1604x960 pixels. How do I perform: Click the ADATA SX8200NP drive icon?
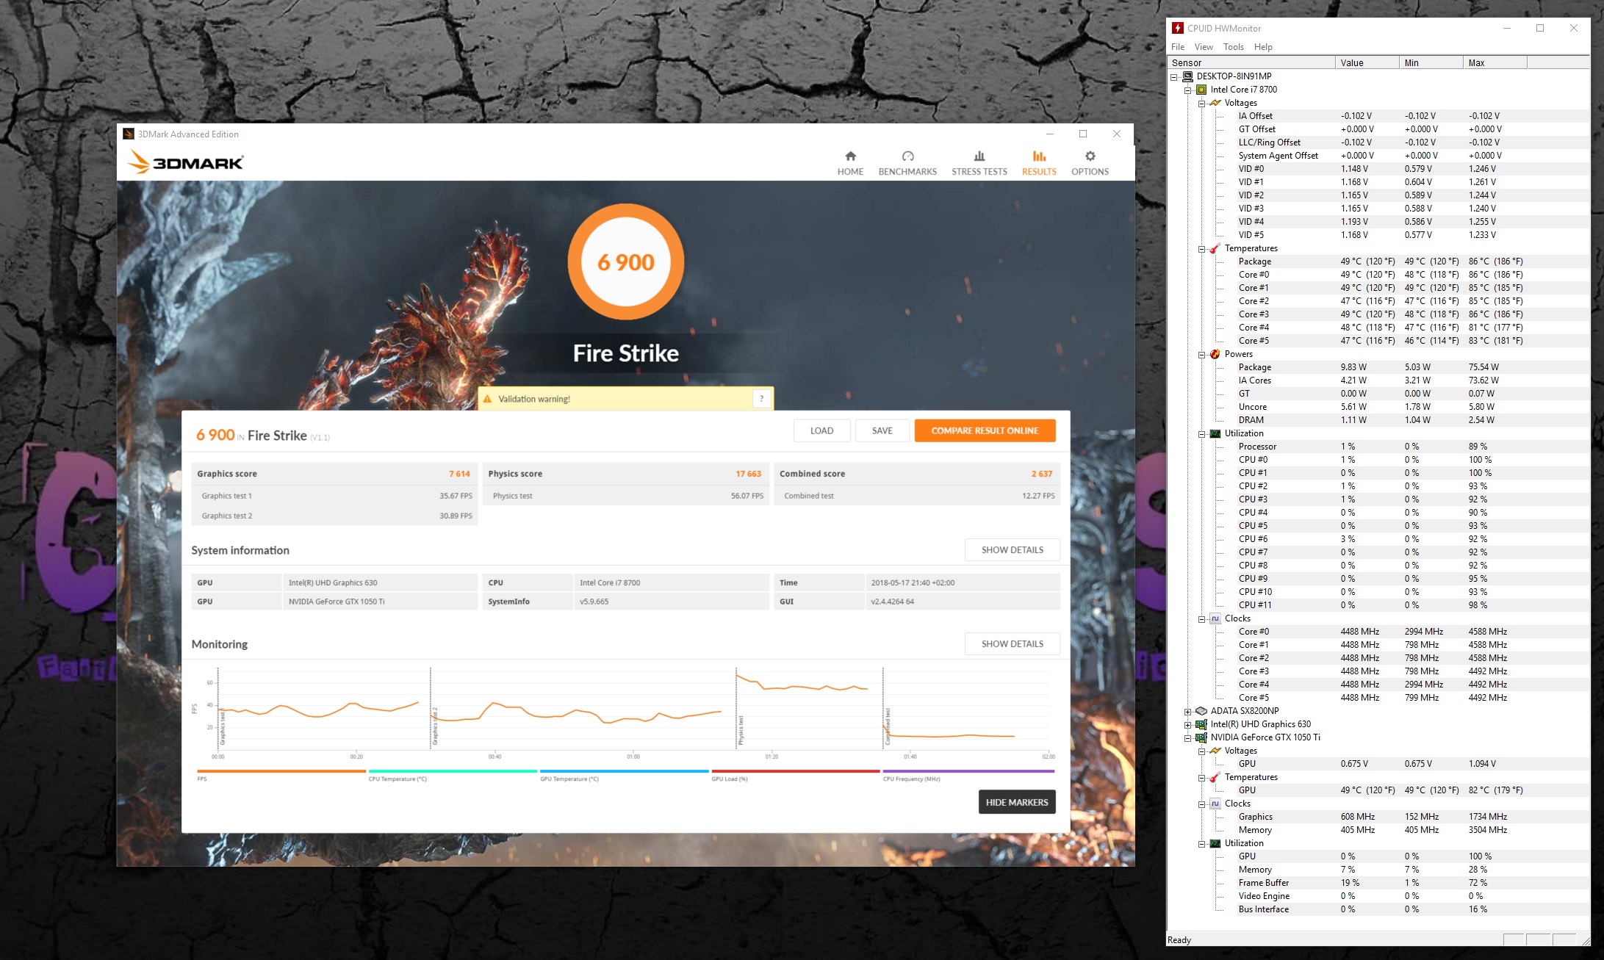pos(1201,711)
